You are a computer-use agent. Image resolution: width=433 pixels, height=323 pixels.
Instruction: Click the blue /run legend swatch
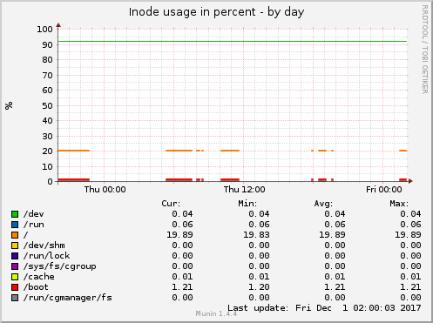(15, 225)
